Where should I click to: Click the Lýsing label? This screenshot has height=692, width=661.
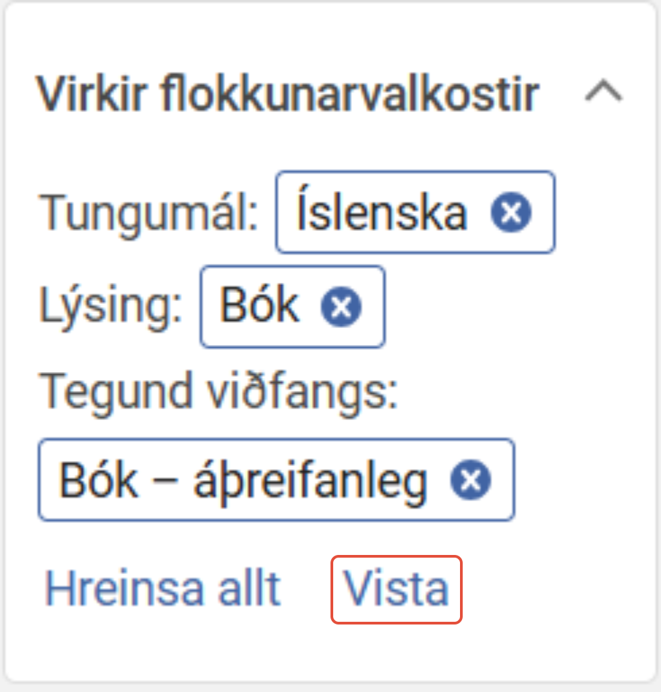111,307
